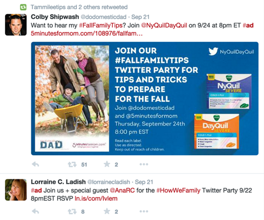
Task: Favorite Lorraine C. Ladish's tweet
Action: point(107,211)
